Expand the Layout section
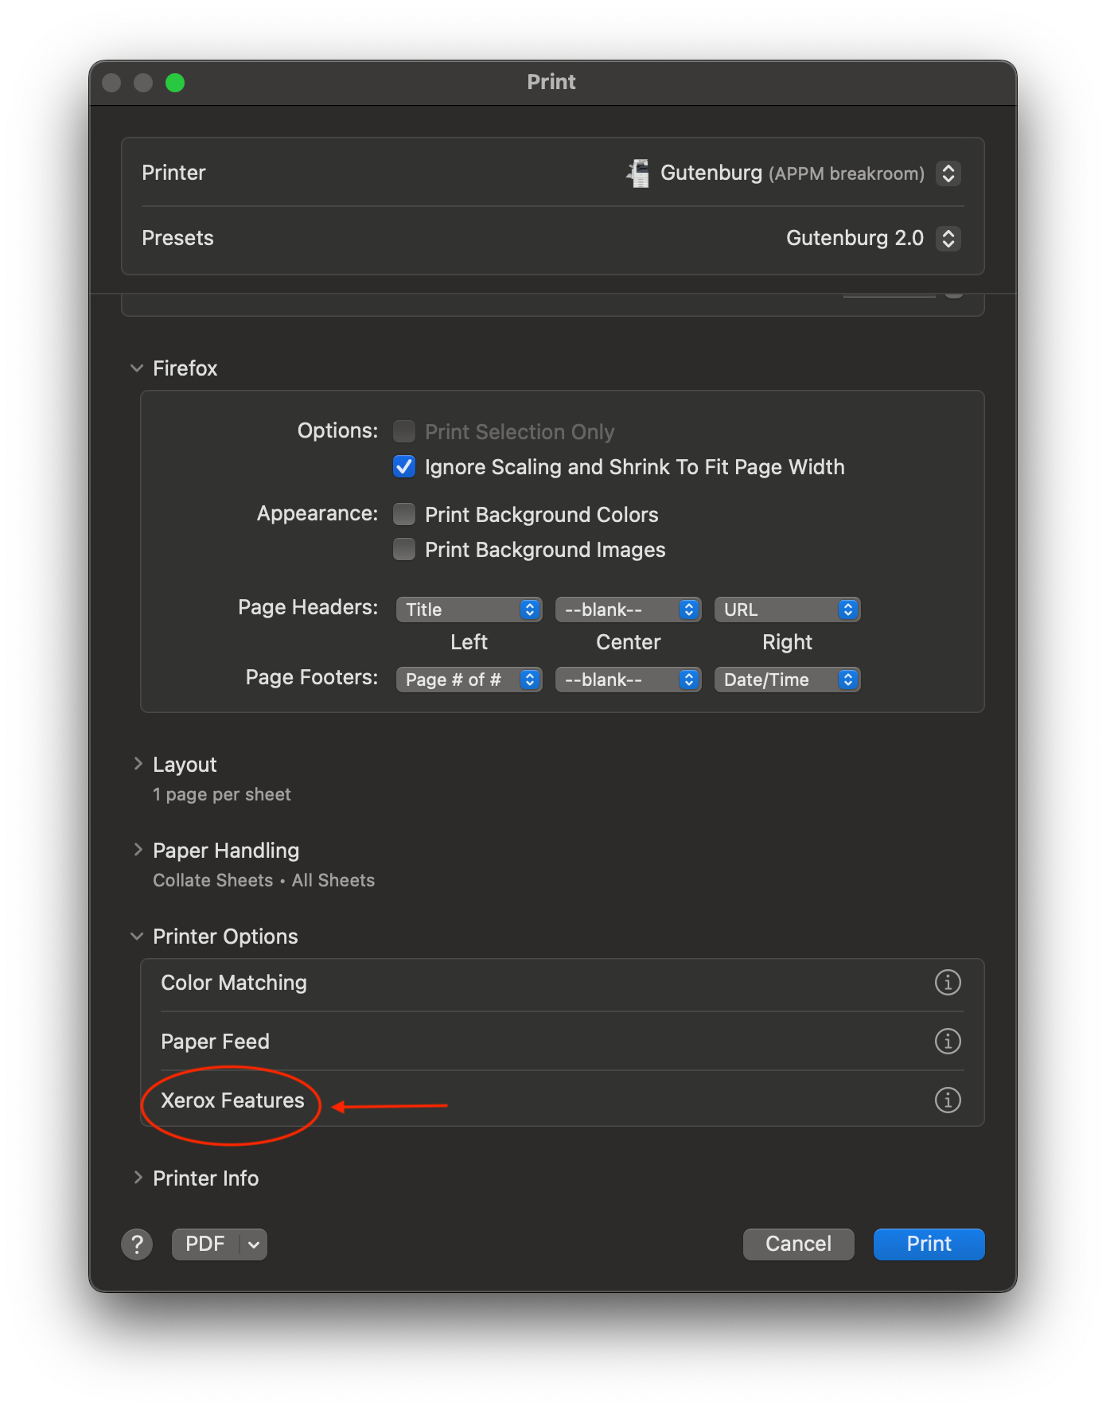This screenshot has height=1410, width=1106. pos(138,764)
